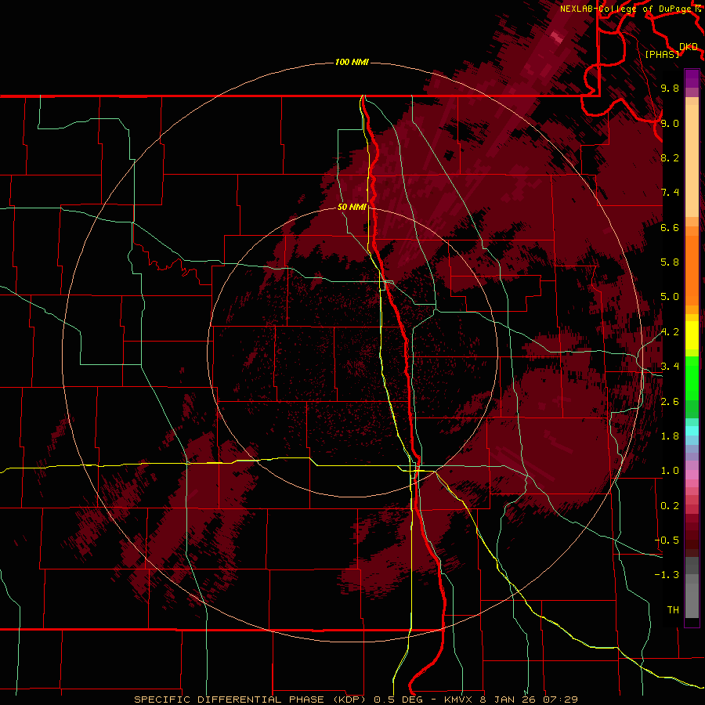Click the 100 NMI range ring label
Viewport: 705px width, 705px height.
[x=352, y=62]
